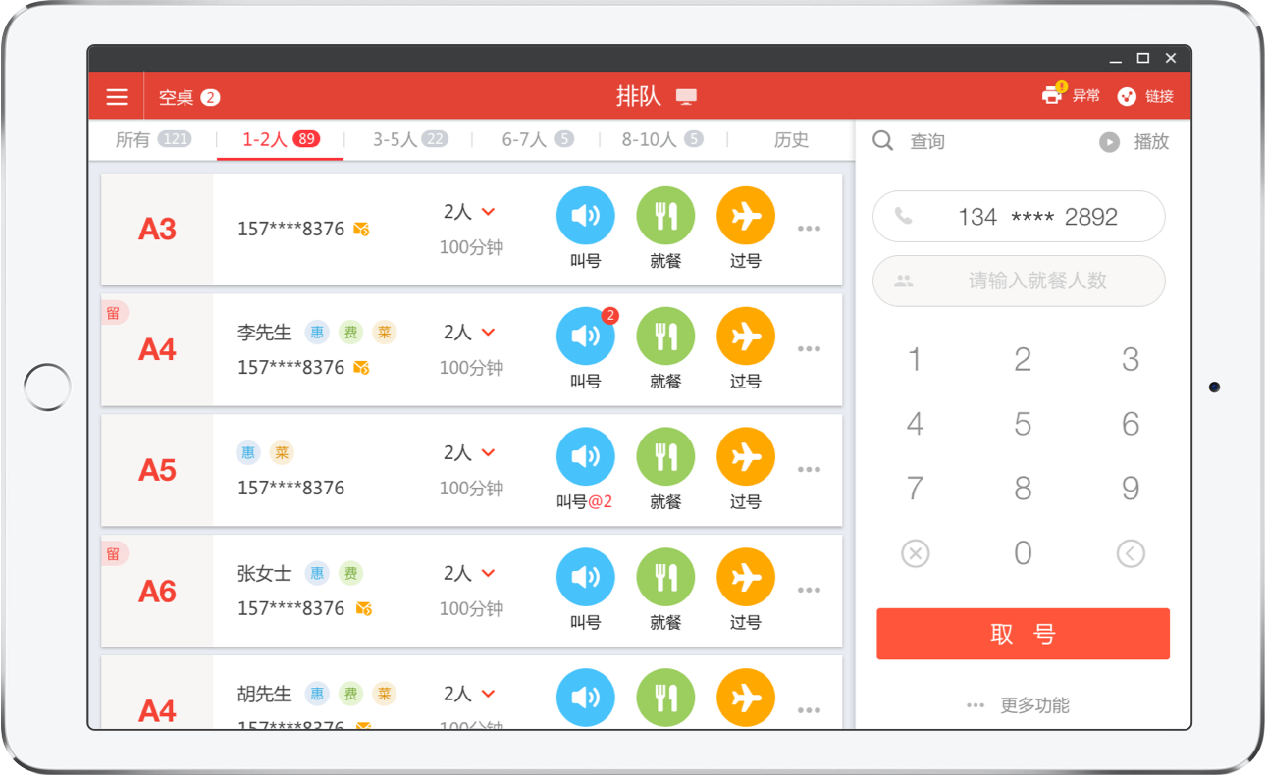Expand the 2人 dropdown arrow for A6
The width and height of the screenshot is (1266, 777).
[x=488, y=573]
